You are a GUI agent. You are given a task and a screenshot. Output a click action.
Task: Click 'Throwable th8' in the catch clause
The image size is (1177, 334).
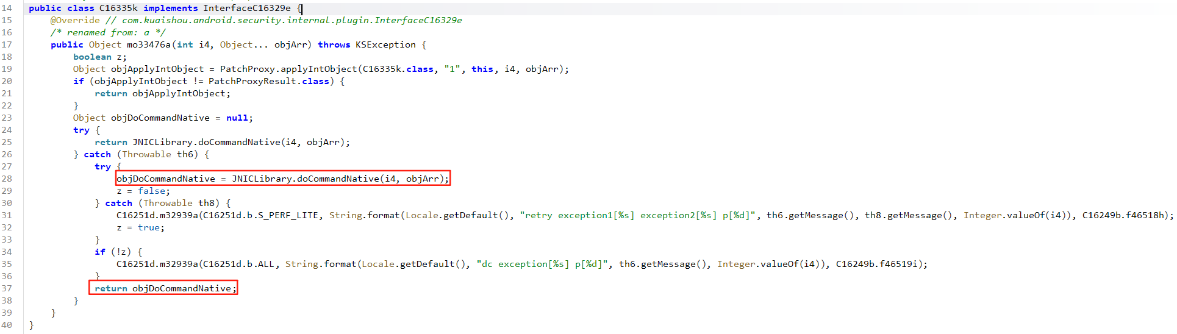(179, 203)
